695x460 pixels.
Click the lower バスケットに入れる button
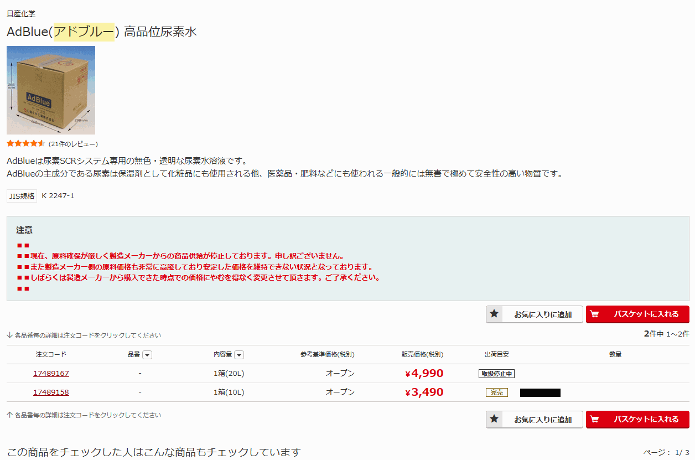[637, 420]
